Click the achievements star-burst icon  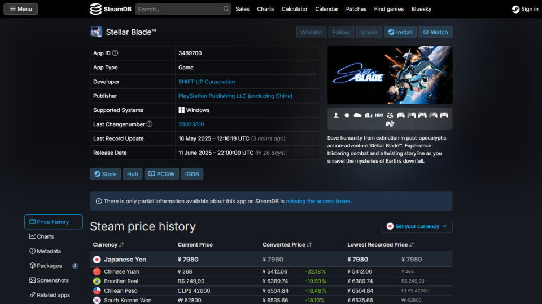(347, 115)
